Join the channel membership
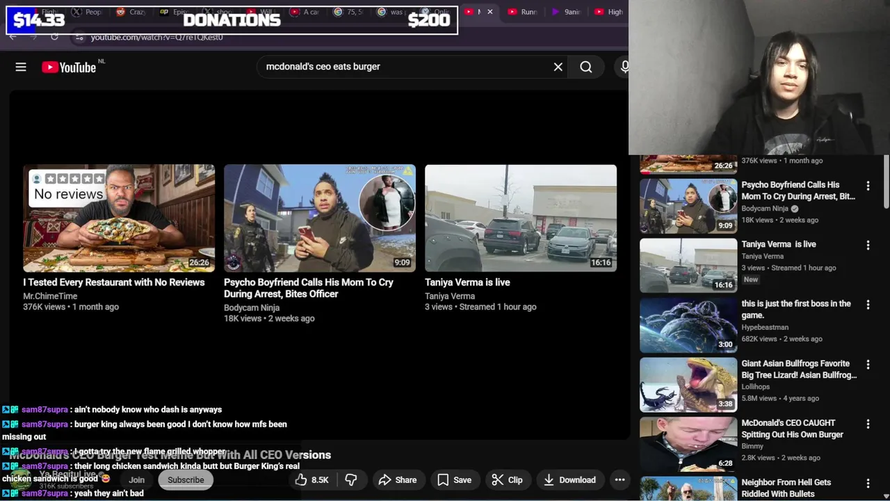The height and width of the screenshot is (501, 890). [x=137, y=479]
